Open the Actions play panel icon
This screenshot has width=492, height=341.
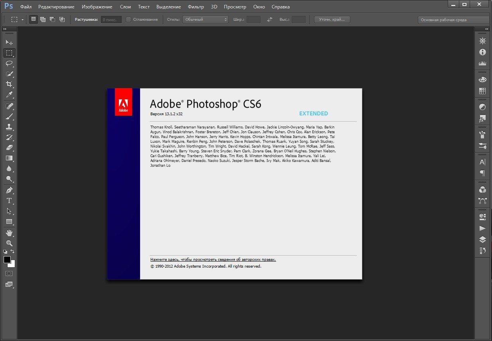[482, 228]
